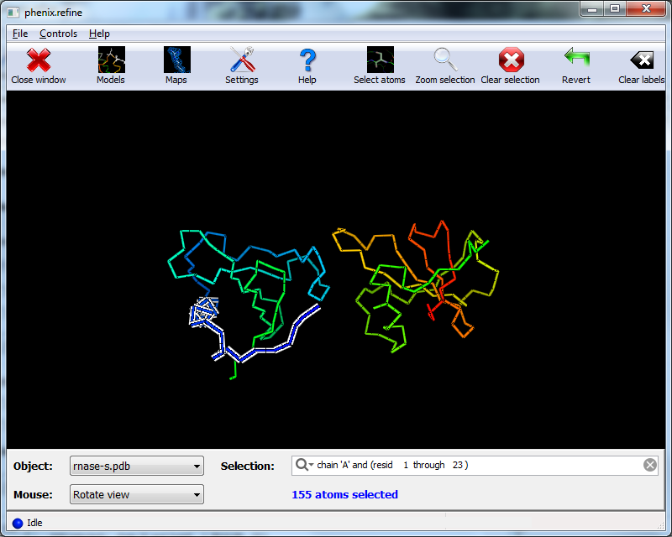Click the 155 atoms selected text
Image resolution: width=672 pixels, height=537 pixels.
[344, 494]
